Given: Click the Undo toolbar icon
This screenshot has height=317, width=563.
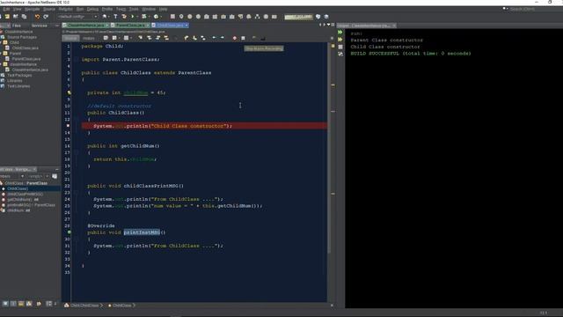Looking at the screenshot, I should [37, 17].
